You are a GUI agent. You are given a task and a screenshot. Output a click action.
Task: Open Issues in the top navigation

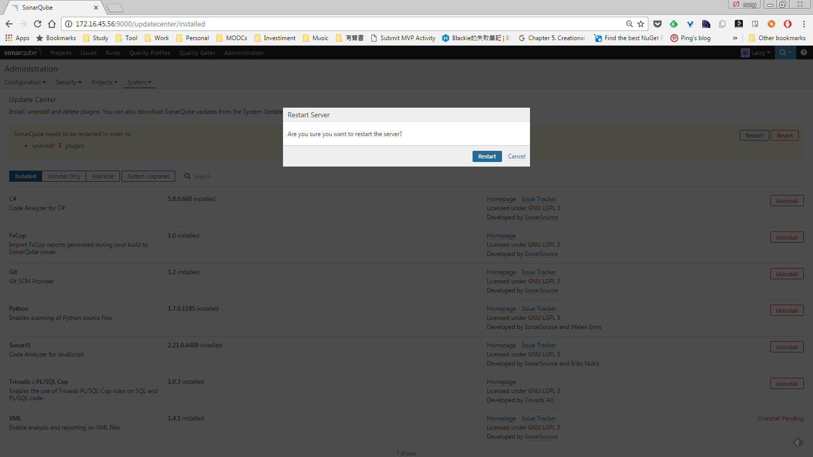(88, 53)
